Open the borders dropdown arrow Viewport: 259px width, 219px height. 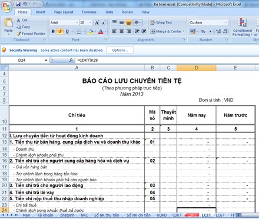pyautogui.click(x=84, y=31)
